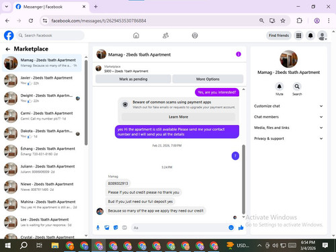Viewport: 336px width, 252px height.
Task: Open the Windows notification center icon
Action: (x=325, y=245)
